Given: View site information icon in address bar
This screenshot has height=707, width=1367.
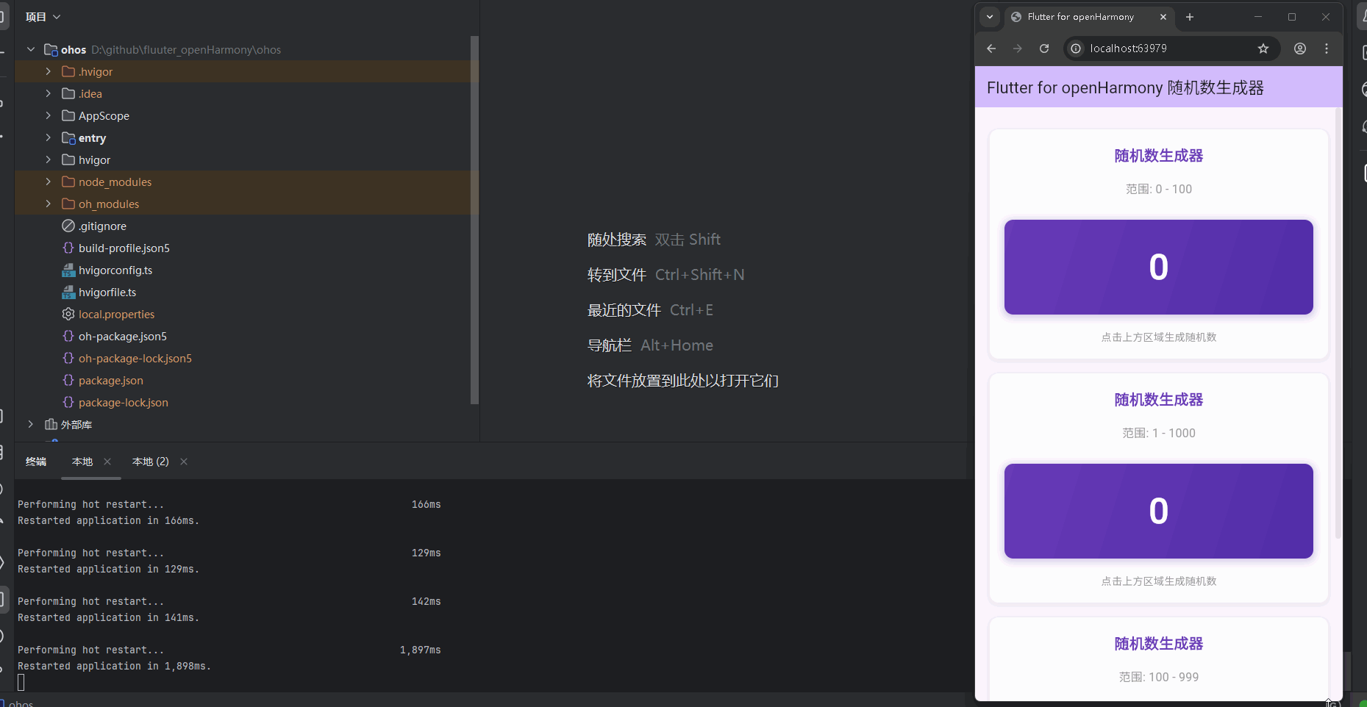Looking at the screenshot, I should pyautogui.click(x=1076, y=49).
